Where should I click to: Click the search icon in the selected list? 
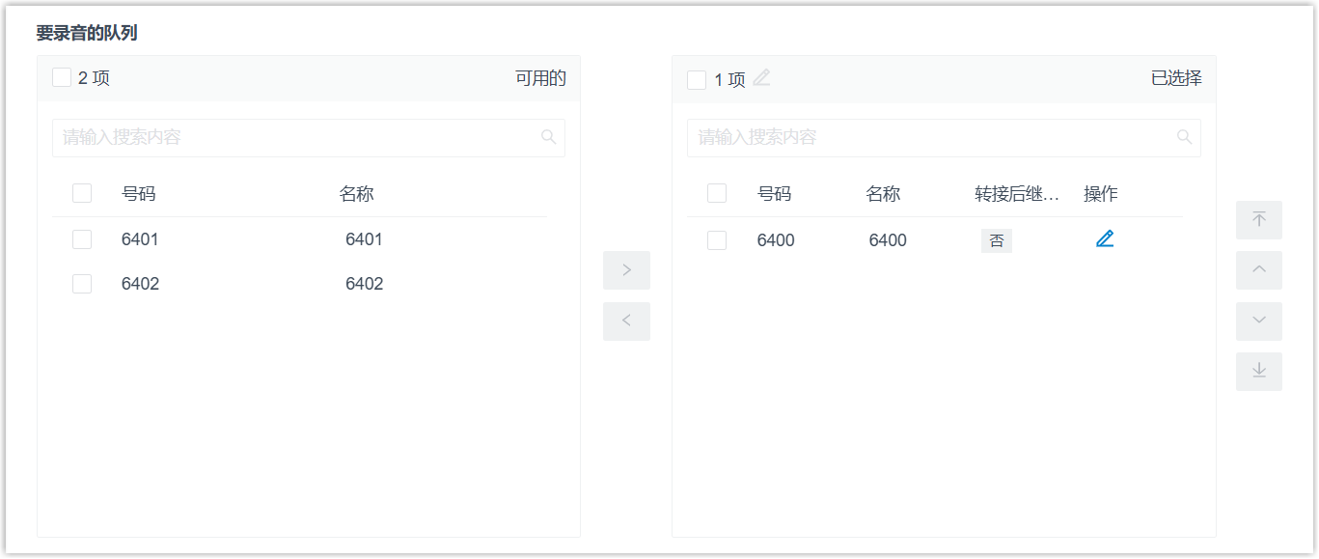click(1185, 137)
